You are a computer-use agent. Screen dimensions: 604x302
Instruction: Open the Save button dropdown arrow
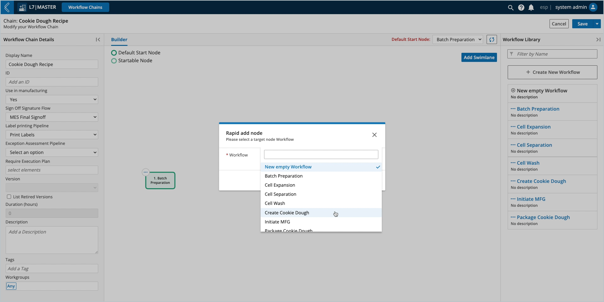point(597,24)
